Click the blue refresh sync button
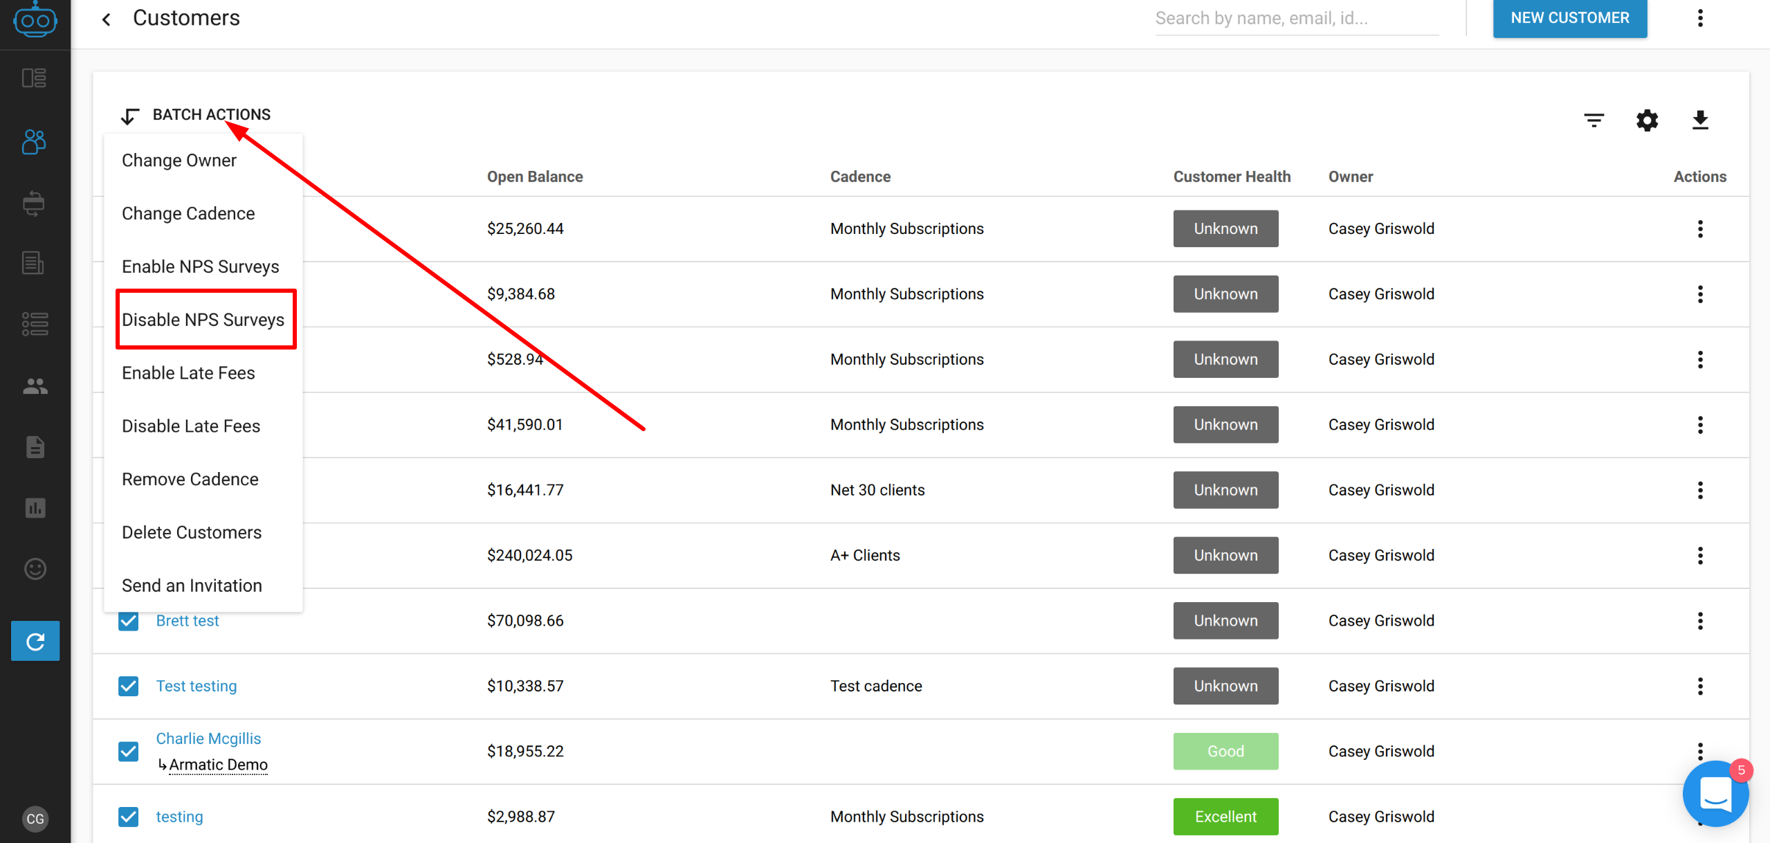 tap(35, 641)
